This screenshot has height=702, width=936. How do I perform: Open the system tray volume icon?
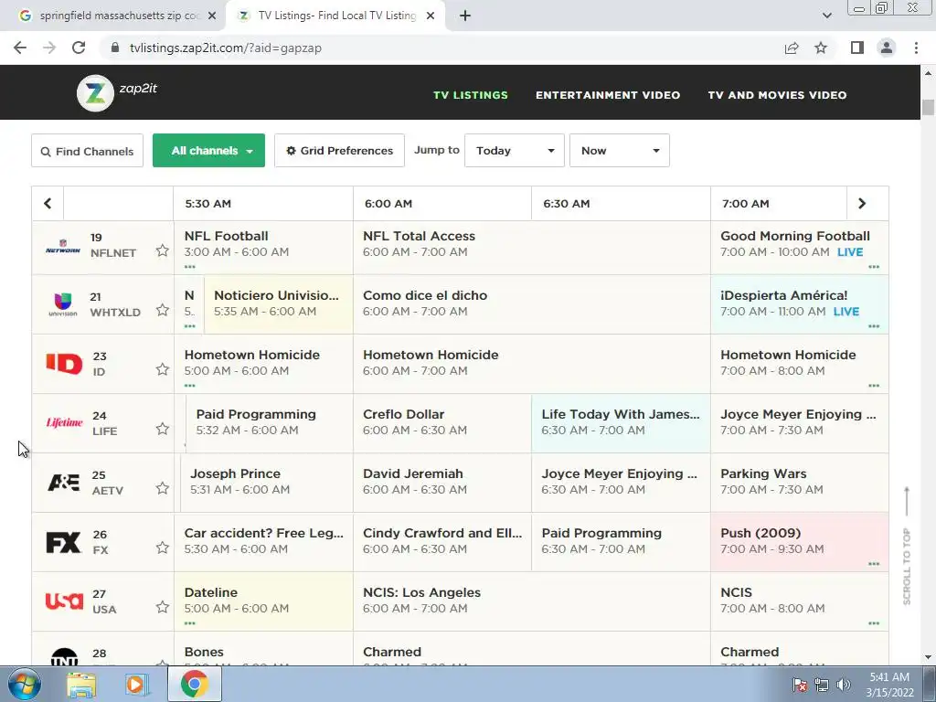coord(844,685)
